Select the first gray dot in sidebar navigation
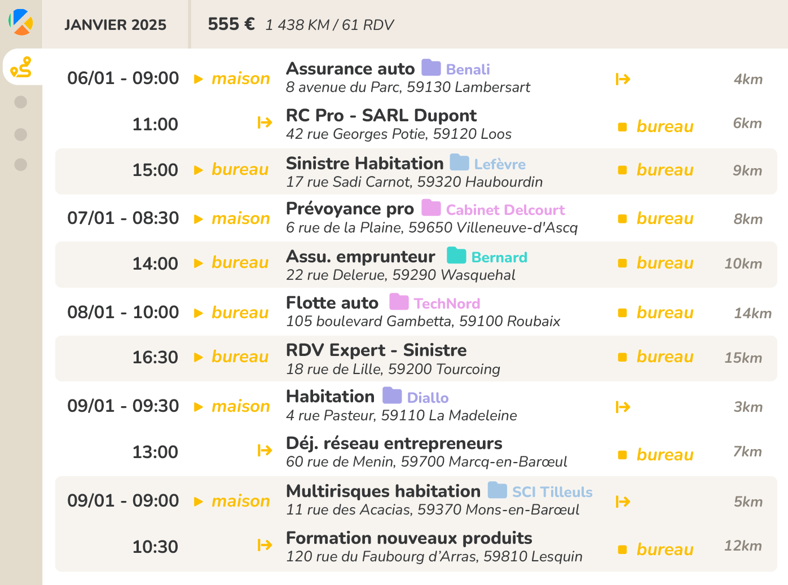The image size is (788, 585). click(x=21, y=103)
